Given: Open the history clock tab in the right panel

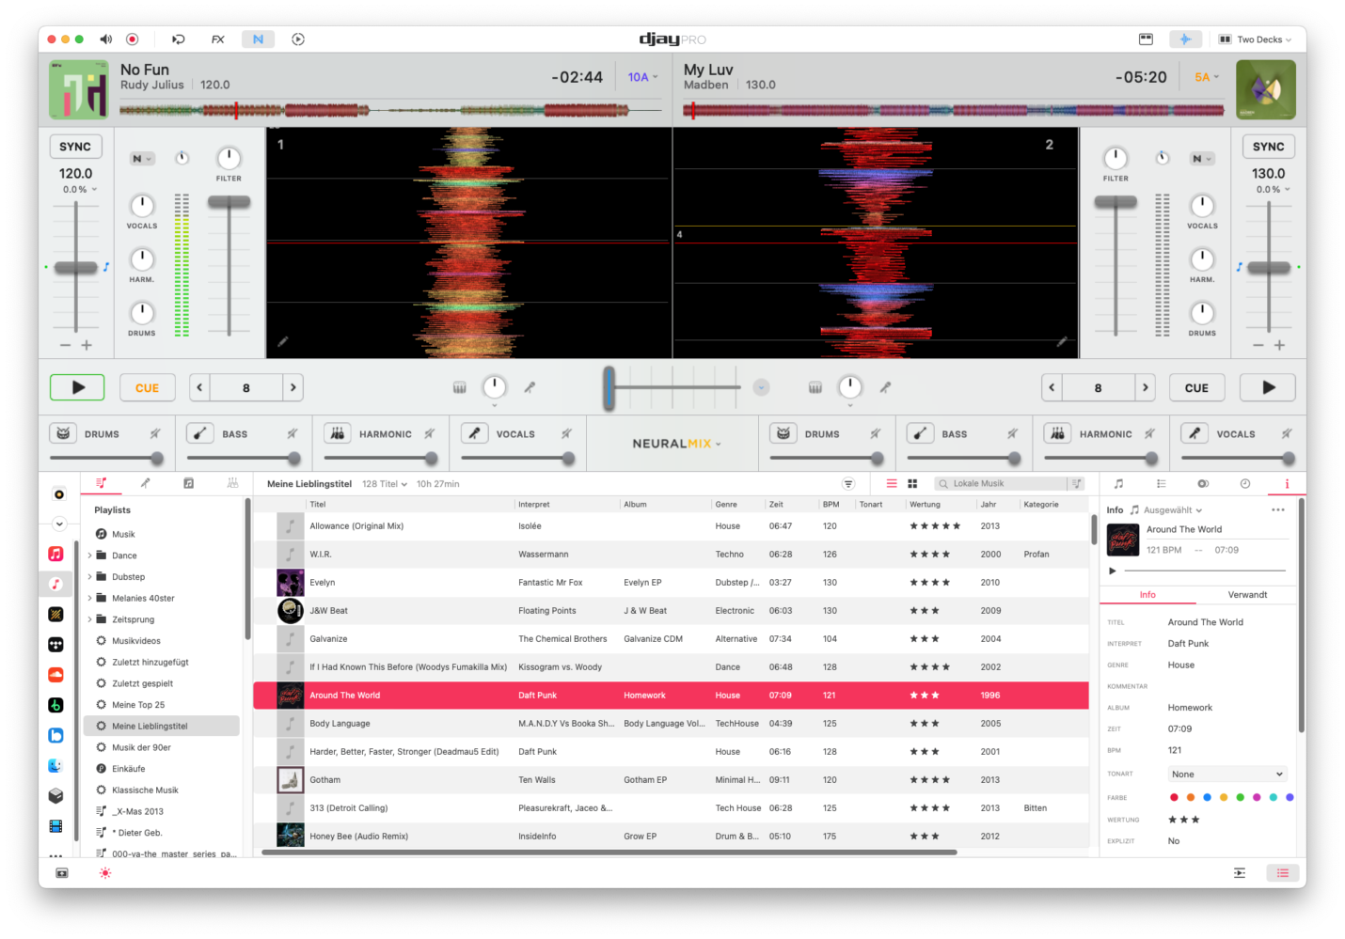Looking at the screenshot, I should point(1244,482).
